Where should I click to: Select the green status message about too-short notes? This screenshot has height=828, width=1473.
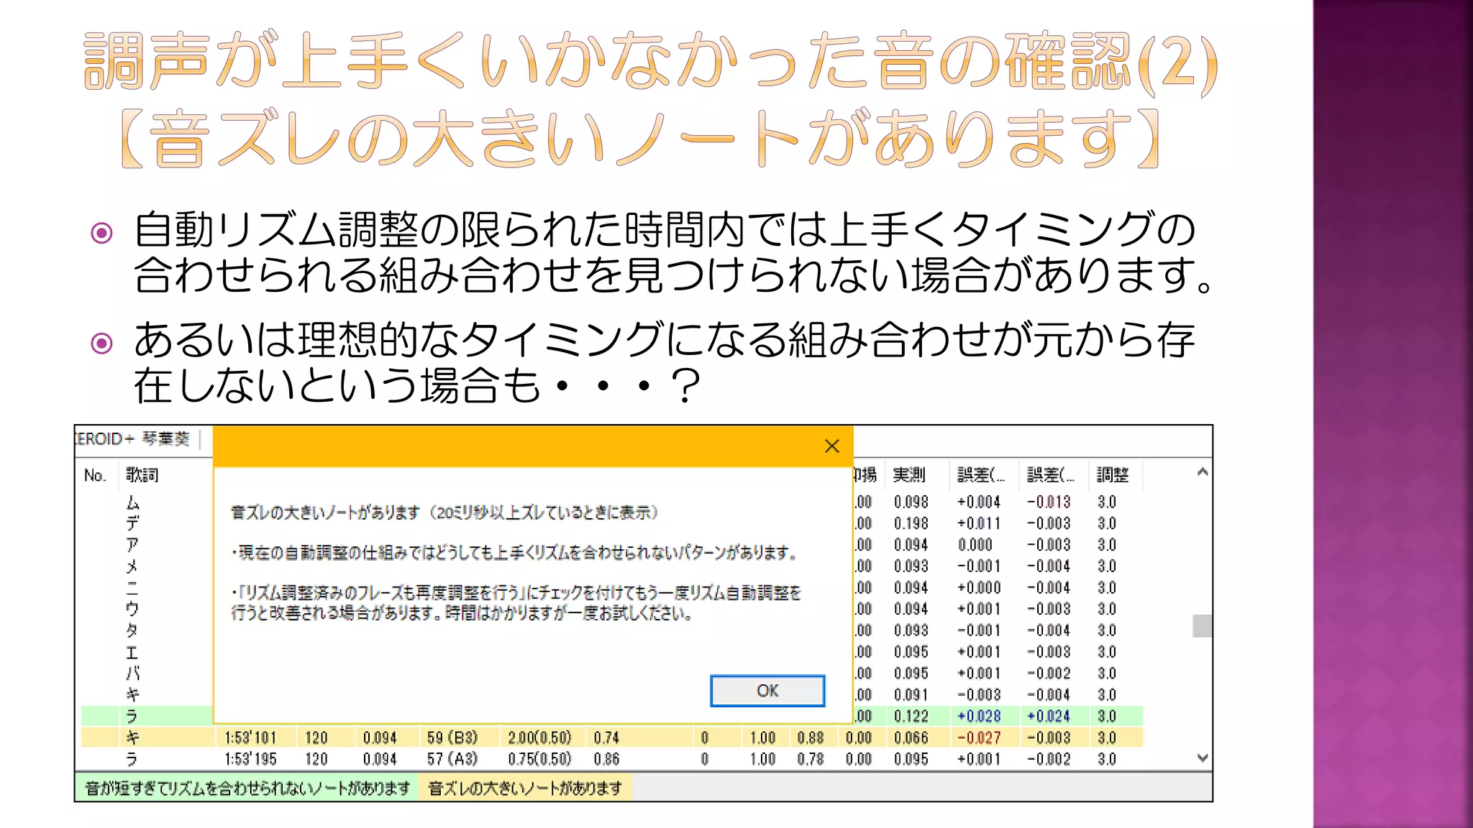pos(247,788)
